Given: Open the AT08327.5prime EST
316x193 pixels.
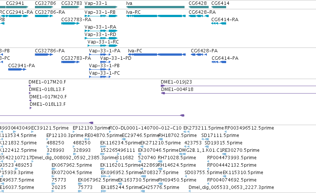Looking at the screenshot, I should coord(160,173).
